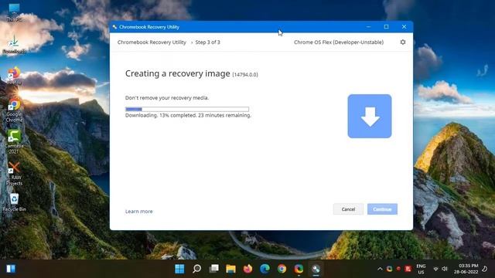Open the RAW Projects desktop shortcut
This screenshot has height=278, width=495.
click(14, 174)
